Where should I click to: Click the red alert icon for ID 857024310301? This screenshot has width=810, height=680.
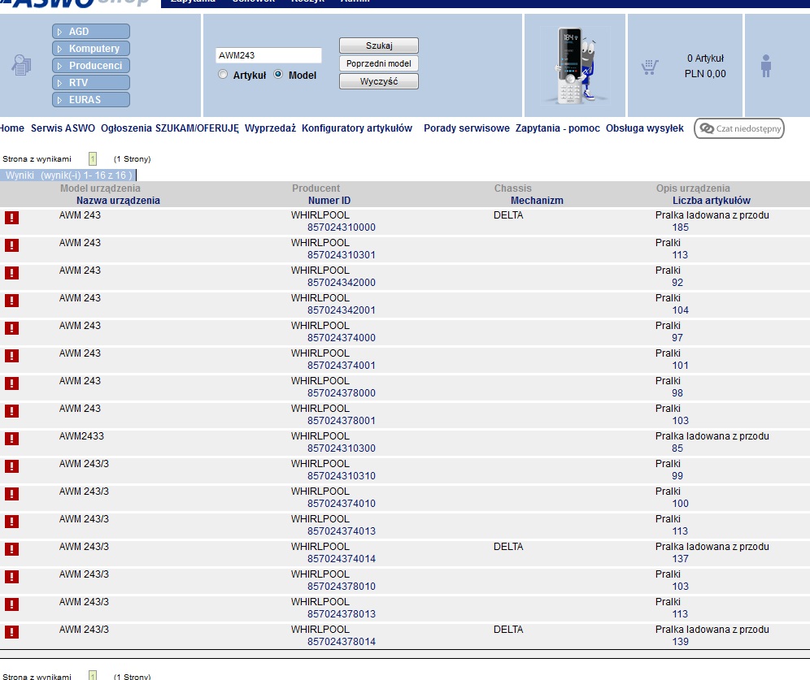[x=11, y=245]
